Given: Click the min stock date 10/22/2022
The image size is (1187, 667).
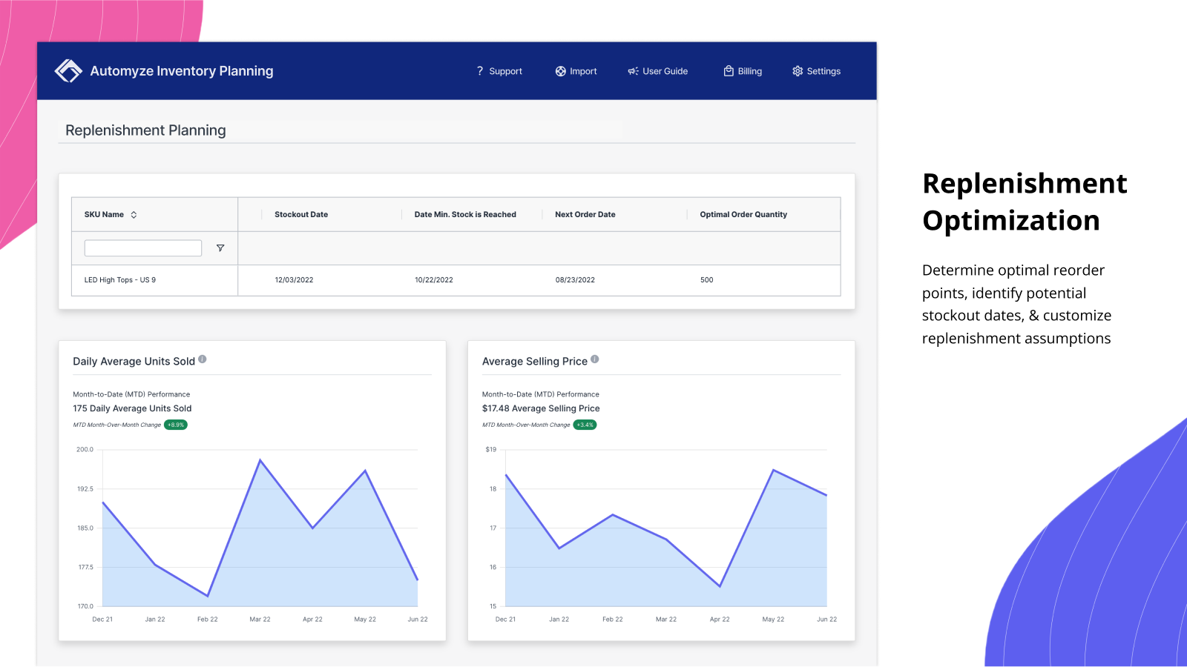Looking at the screenshot, I should click(434, 280).
